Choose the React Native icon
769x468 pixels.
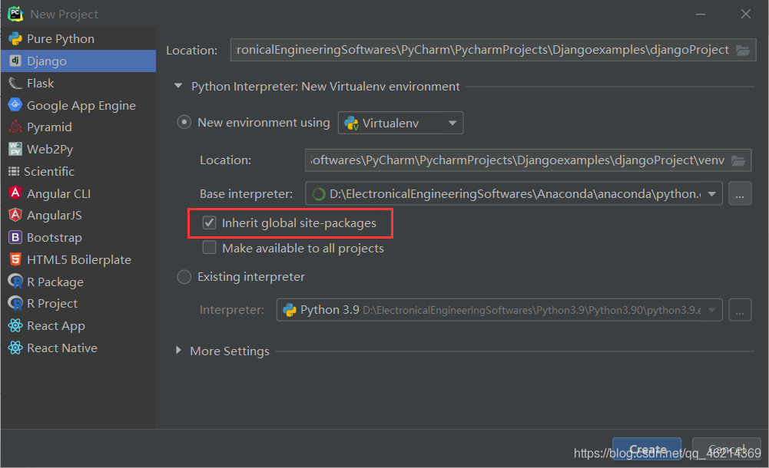pyautogui.click(x=15, y=348)
